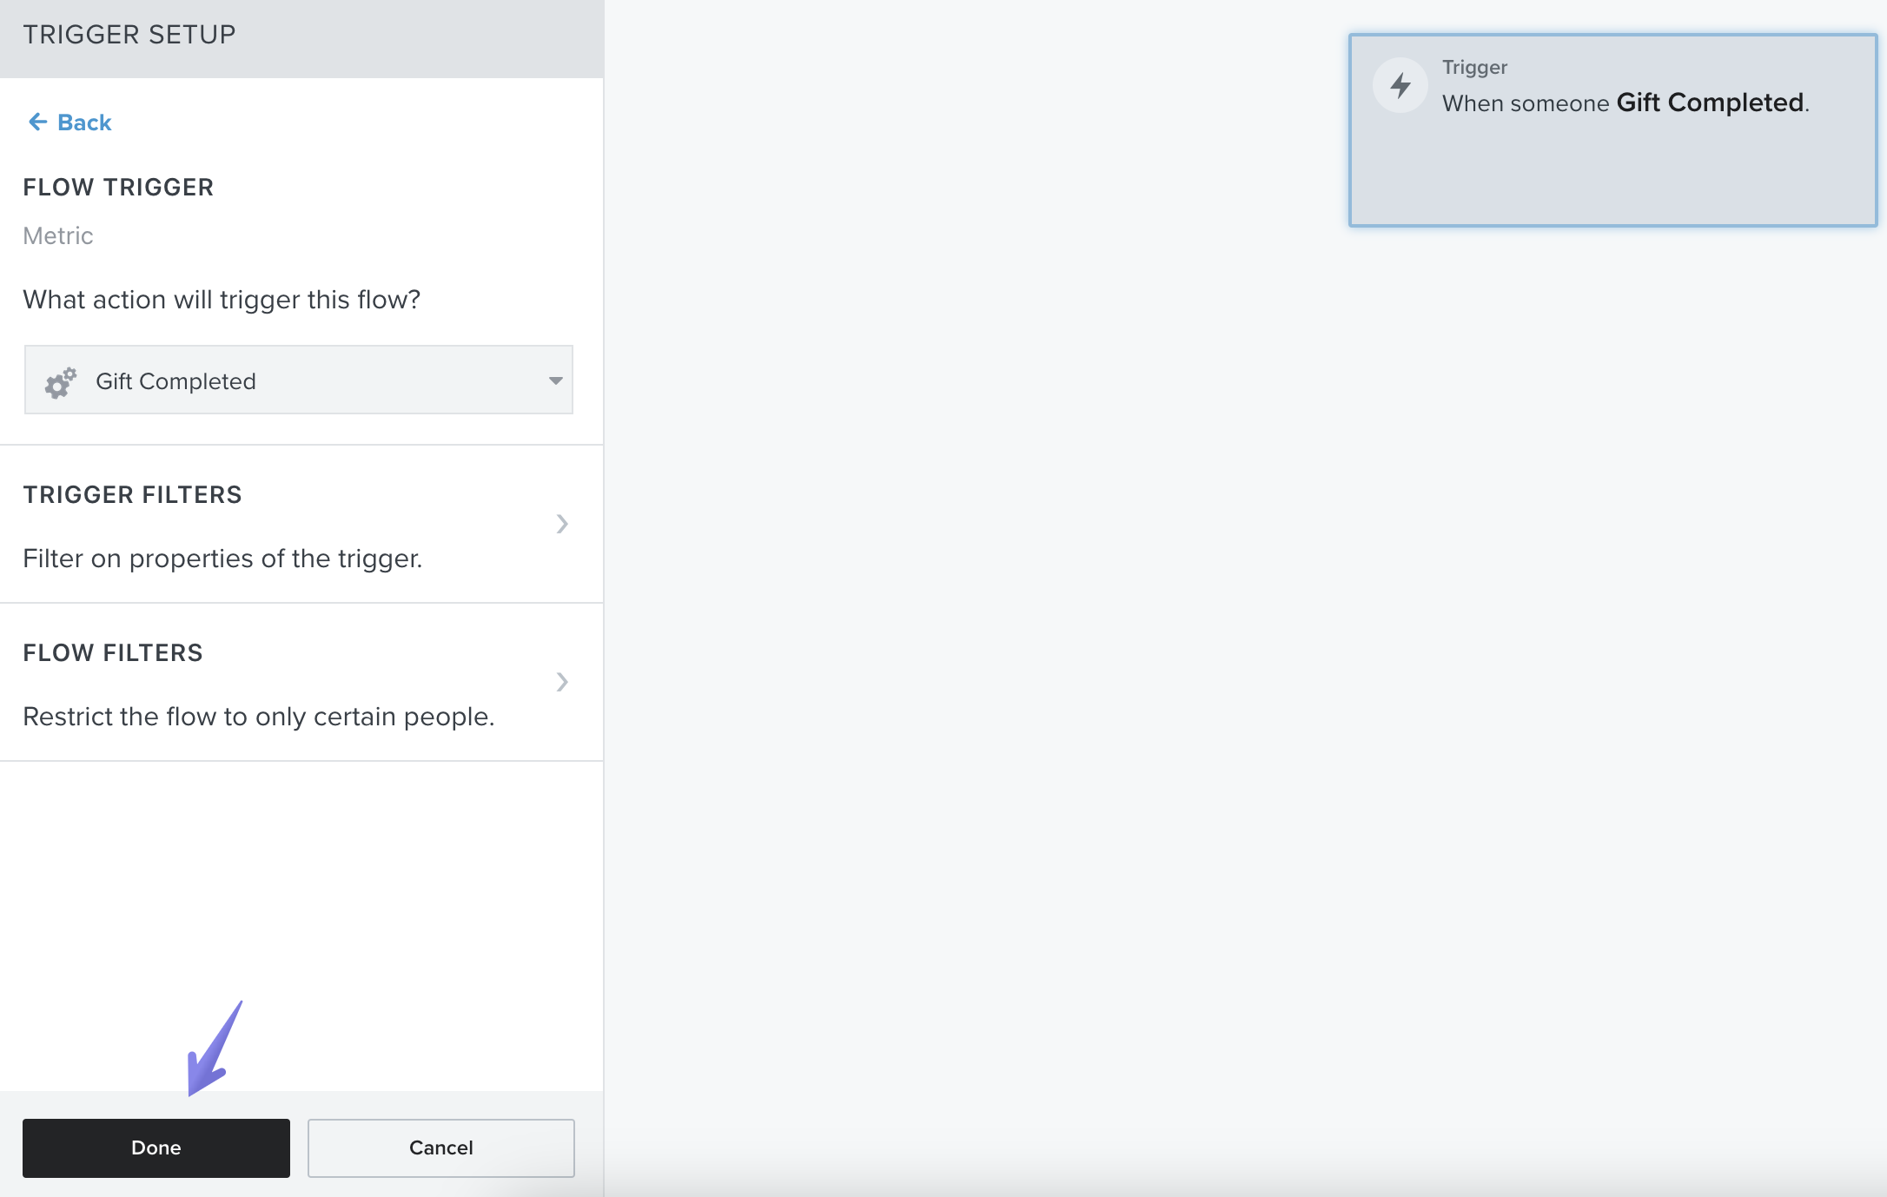This screenshot has height=1197, width=1887.
Task: Open the Flow Filters section heading
Action: [113, 653]
